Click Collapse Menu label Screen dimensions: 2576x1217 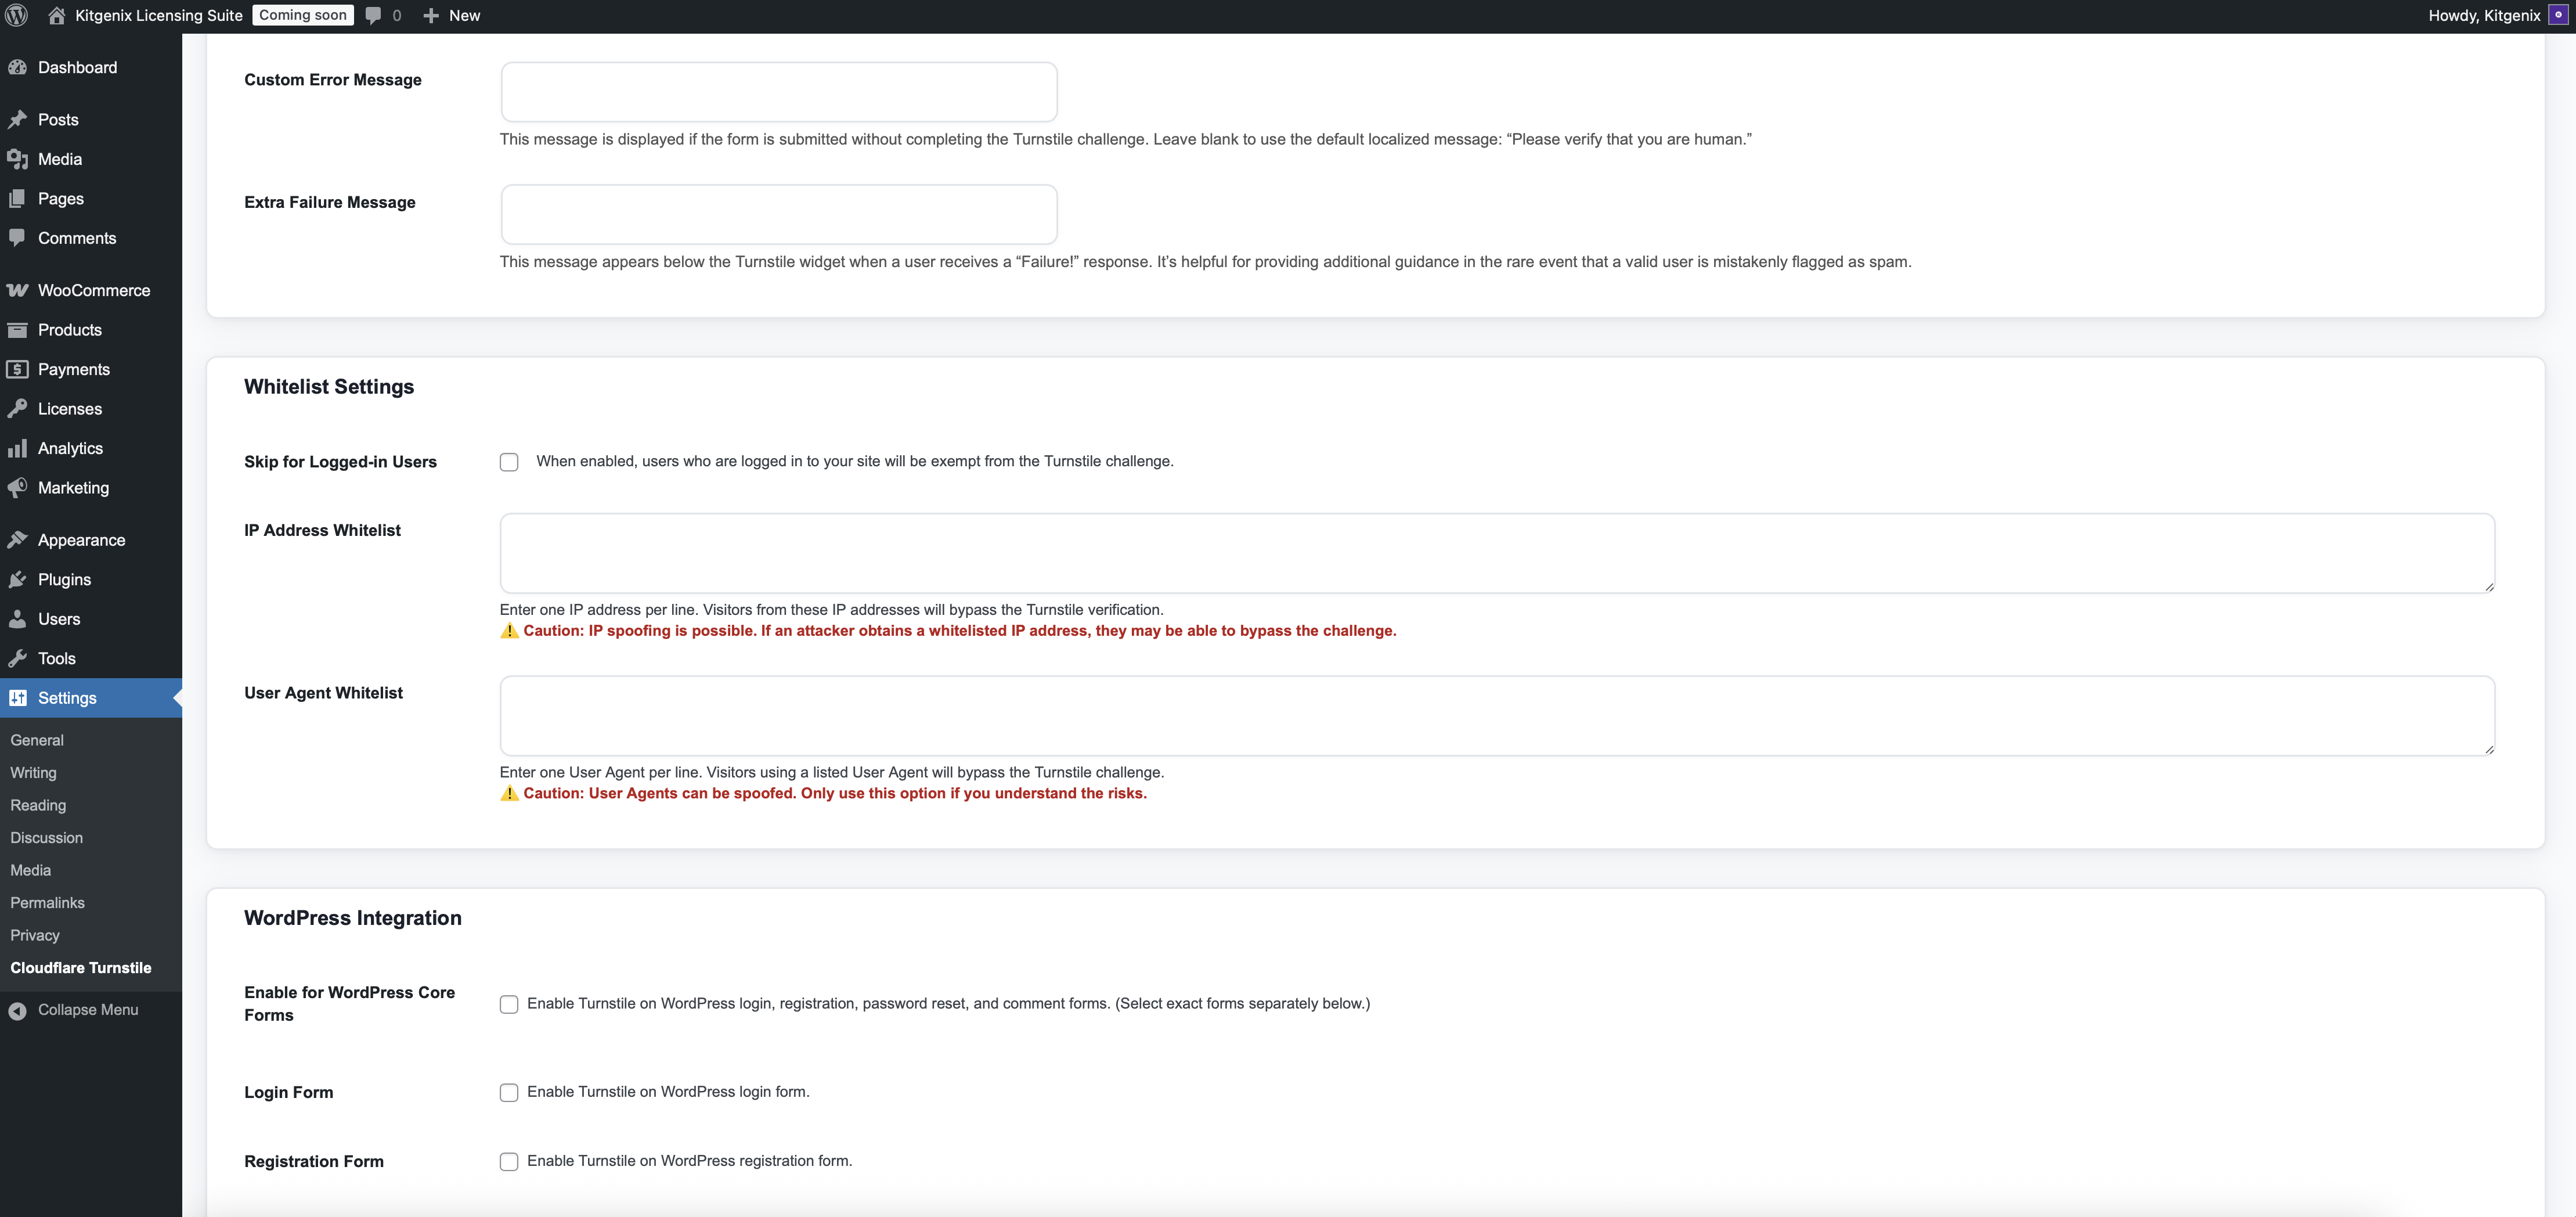tap(88, 1010)
